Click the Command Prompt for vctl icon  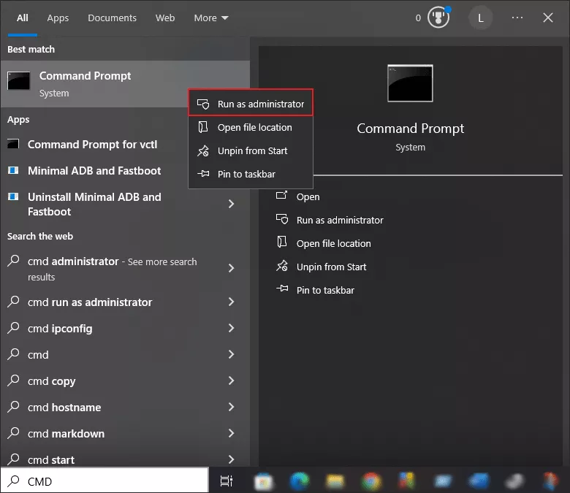13,143
